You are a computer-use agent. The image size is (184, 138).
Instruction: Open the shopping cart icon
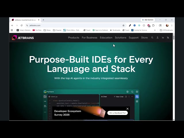[163, 38]
